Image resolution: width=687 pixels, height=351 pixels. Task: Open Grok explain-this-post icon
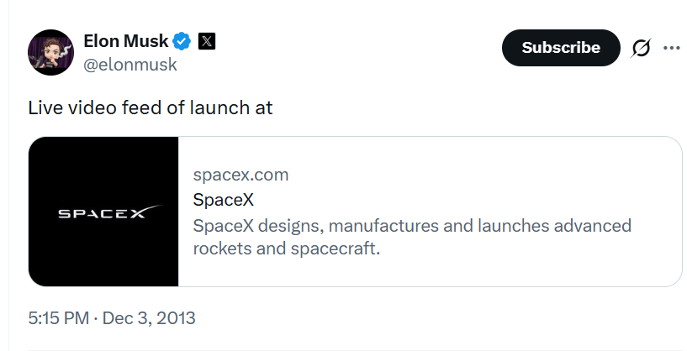tap(641, 48)
